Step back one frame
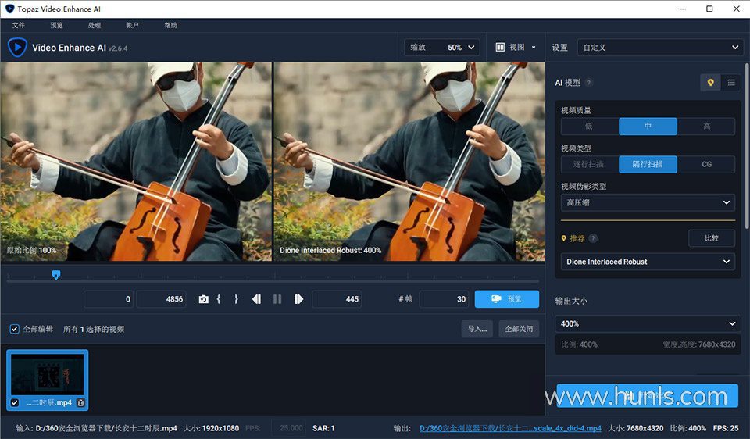The height and width of the screenshot is (439, 750). coord(255,299)
